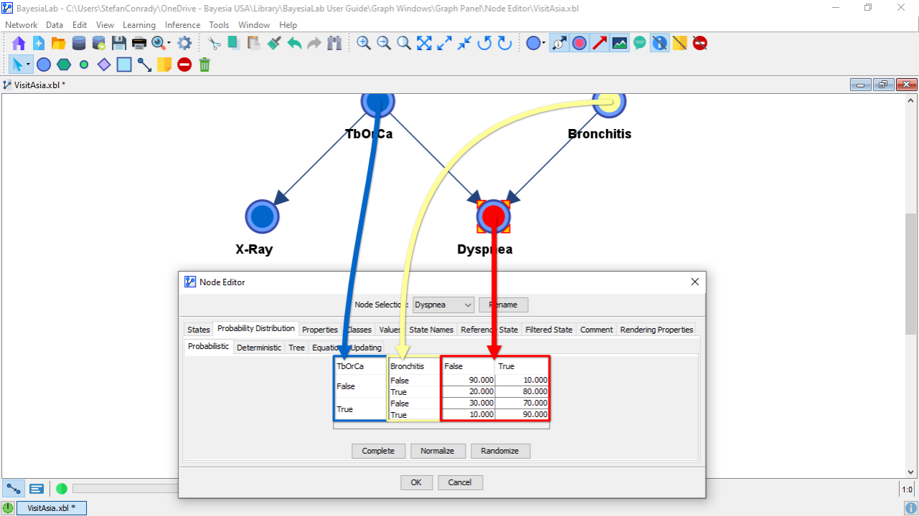Toggle the green comment bubble display button
This screenshot has height=516, width=919.
click(x=640, y=43)
